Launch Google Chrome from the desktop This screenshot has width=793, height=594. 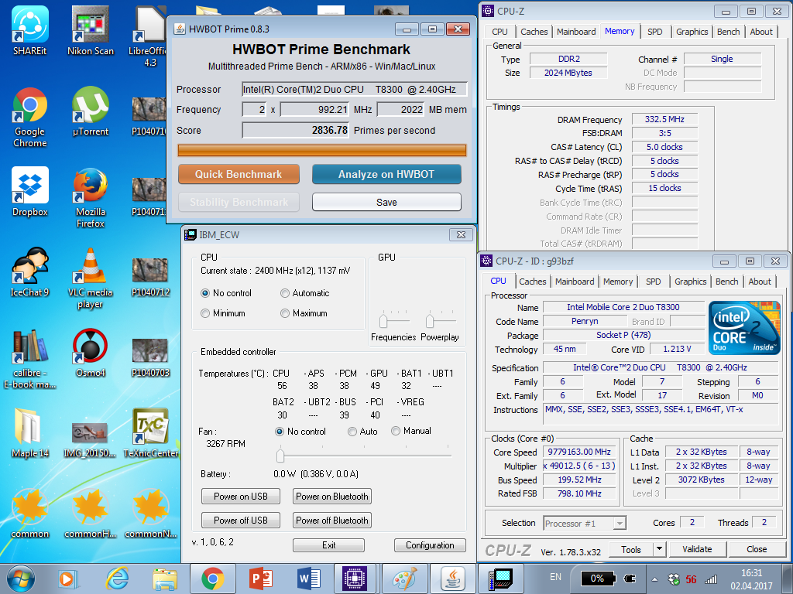[30, 118]
